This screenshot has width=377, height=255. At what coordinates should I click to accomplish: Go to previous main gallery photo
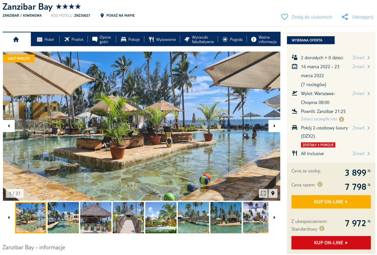point(9,126)
